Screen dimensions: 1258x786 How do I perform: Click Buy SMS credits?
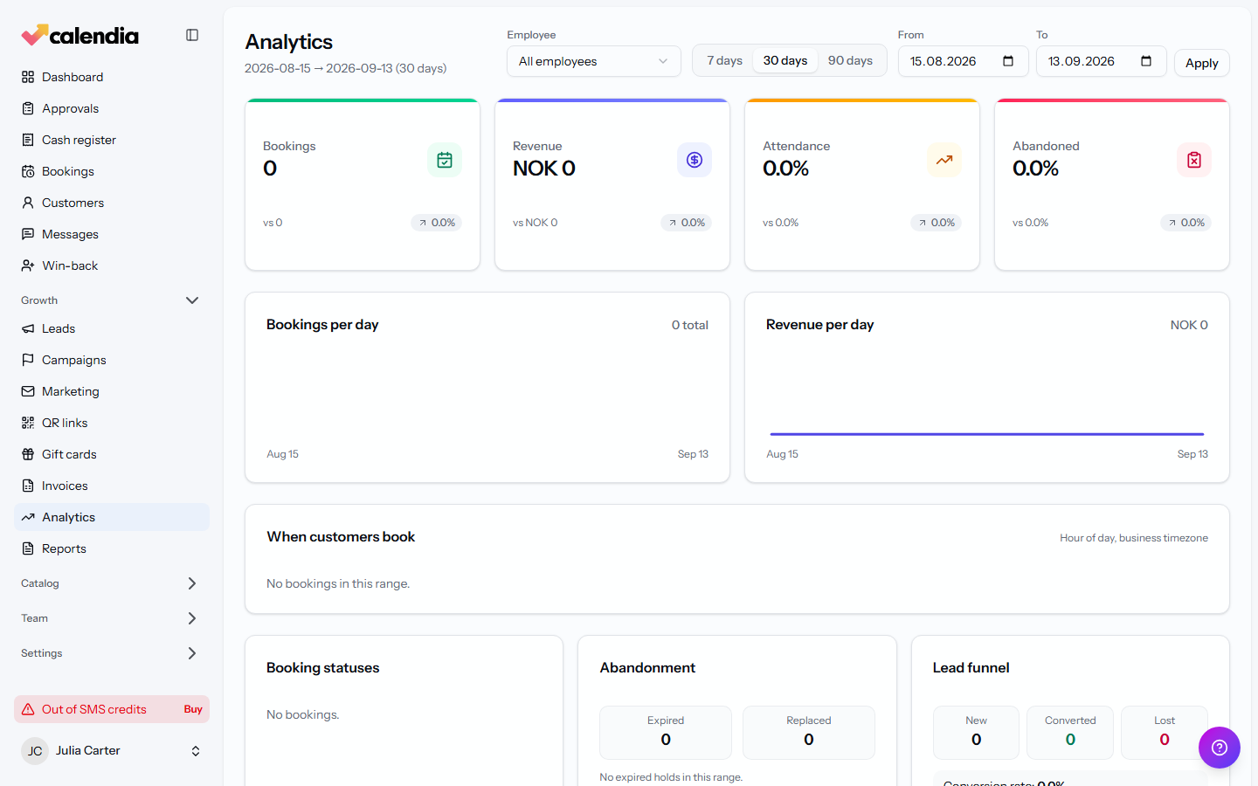tap(193, 709)
